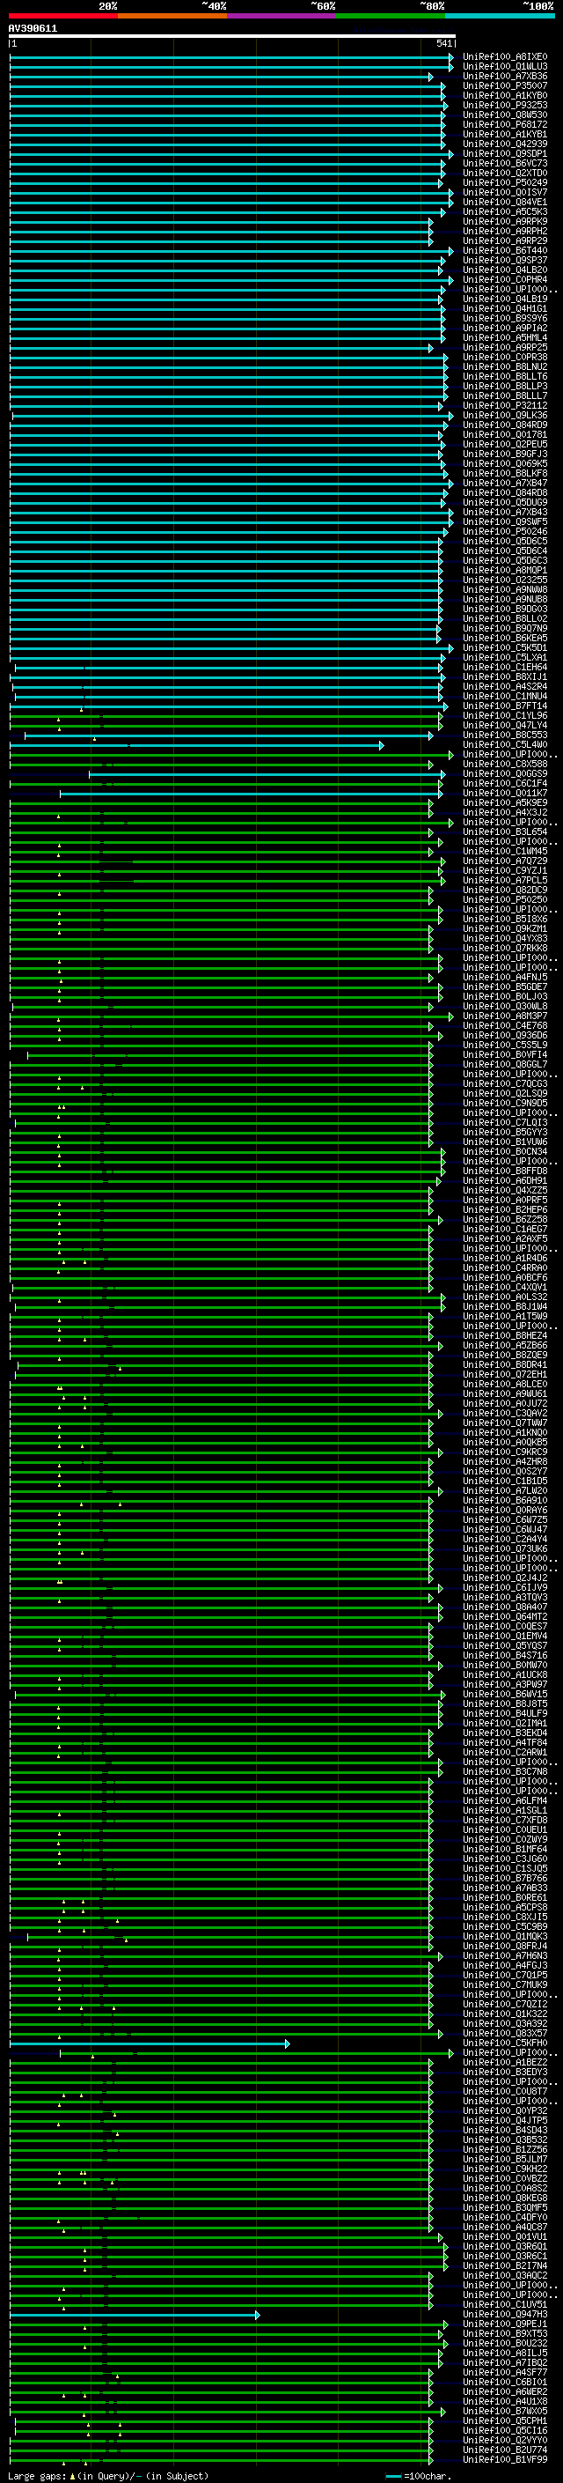This screenshot has width=563, height=2483.
Task: Select label UniRef100_B8LLP3
Action: [505, 387]
